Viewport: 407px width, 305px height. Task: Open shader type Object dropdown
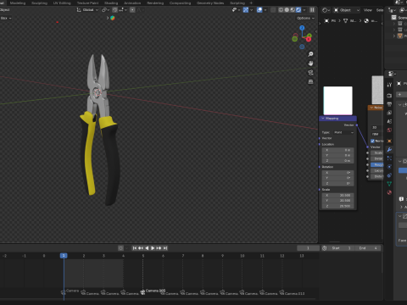[x=347, y=10]
